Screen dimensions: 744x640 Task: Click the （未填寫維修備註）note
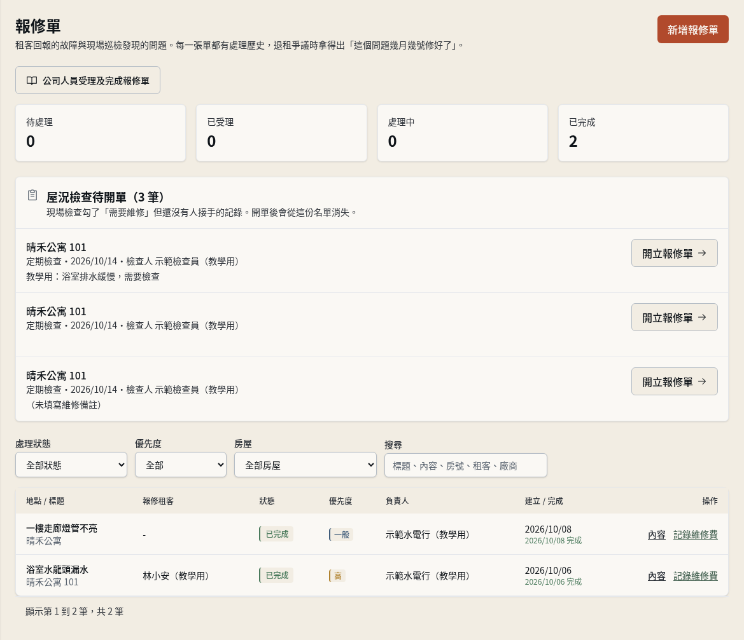(x=64, y=405)
